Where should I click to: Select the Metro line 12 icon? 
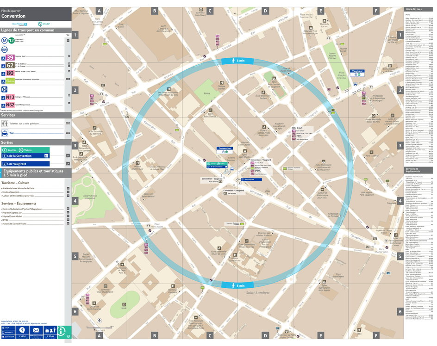(x=11, y=40)
